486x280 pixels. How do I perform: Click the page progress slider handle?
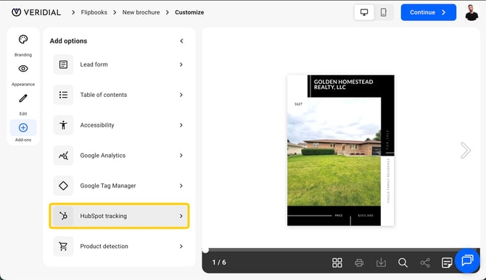pyautogui.click(x=205, y=250)
